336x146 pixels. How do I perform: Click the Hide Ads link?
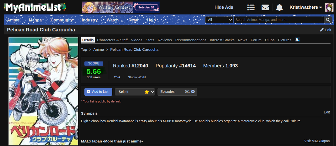(224, 7)
